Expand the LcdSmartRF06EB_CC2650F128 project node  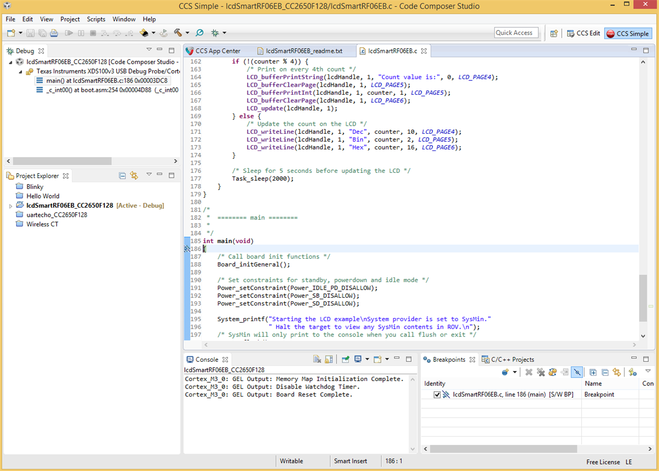coord(10,206)
